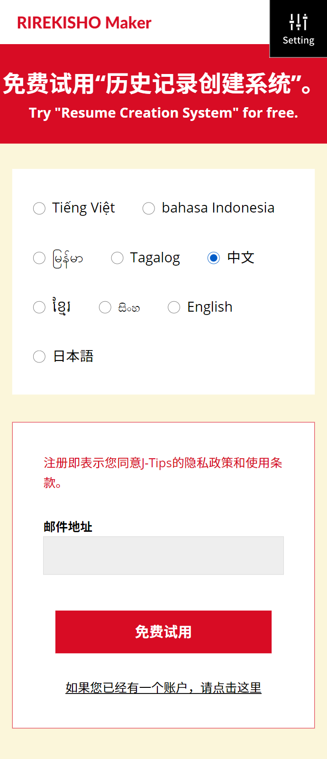
Task: Click the Tagalog text label
Action: pos(155,258)
